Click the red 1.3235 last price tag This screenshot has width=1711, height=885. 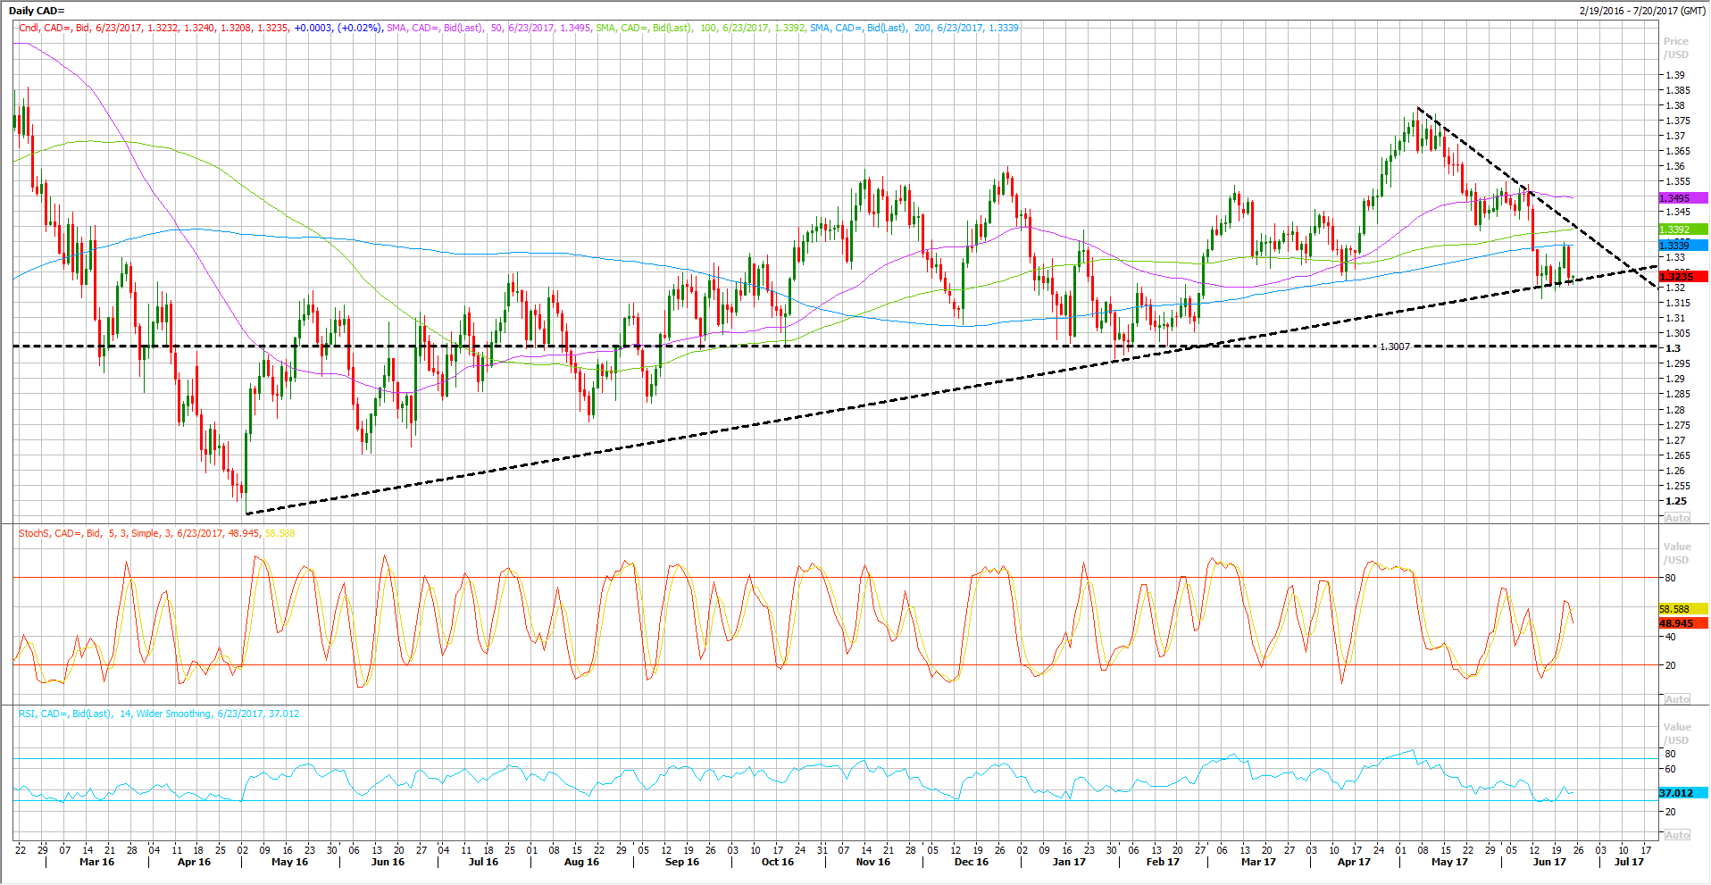pos(1682,277)
